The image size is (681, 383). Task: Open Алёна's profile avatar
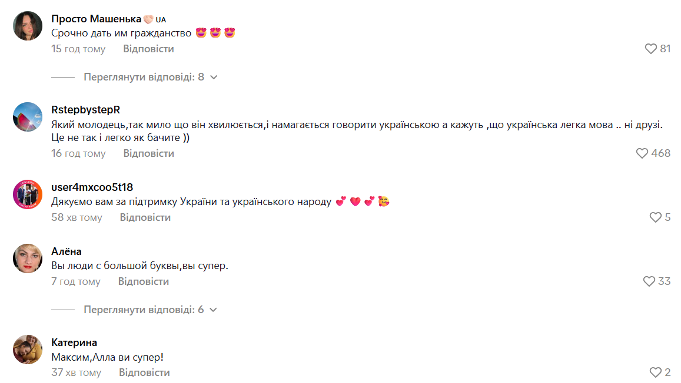(x=27, y=256)
